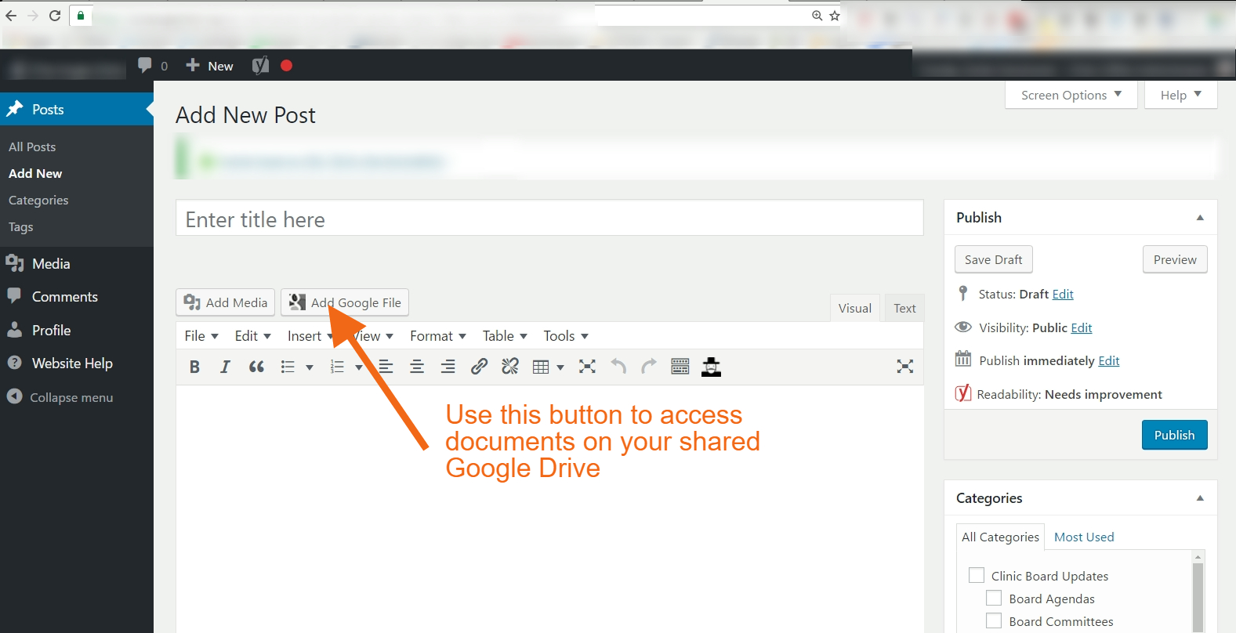
Task: Redo the last undone edit
Action: point(649,367)
